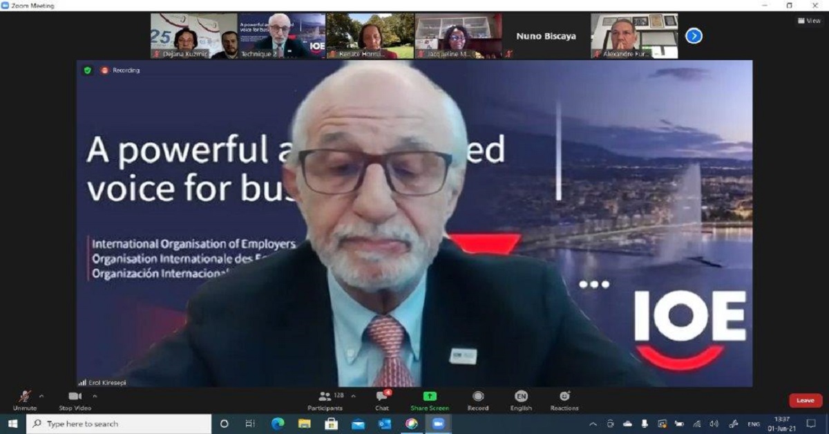The width and height of the screenshot is (829, 434).
Task: Select Dejana Kuzmic video thumbnail
Action: click(194, 36)
